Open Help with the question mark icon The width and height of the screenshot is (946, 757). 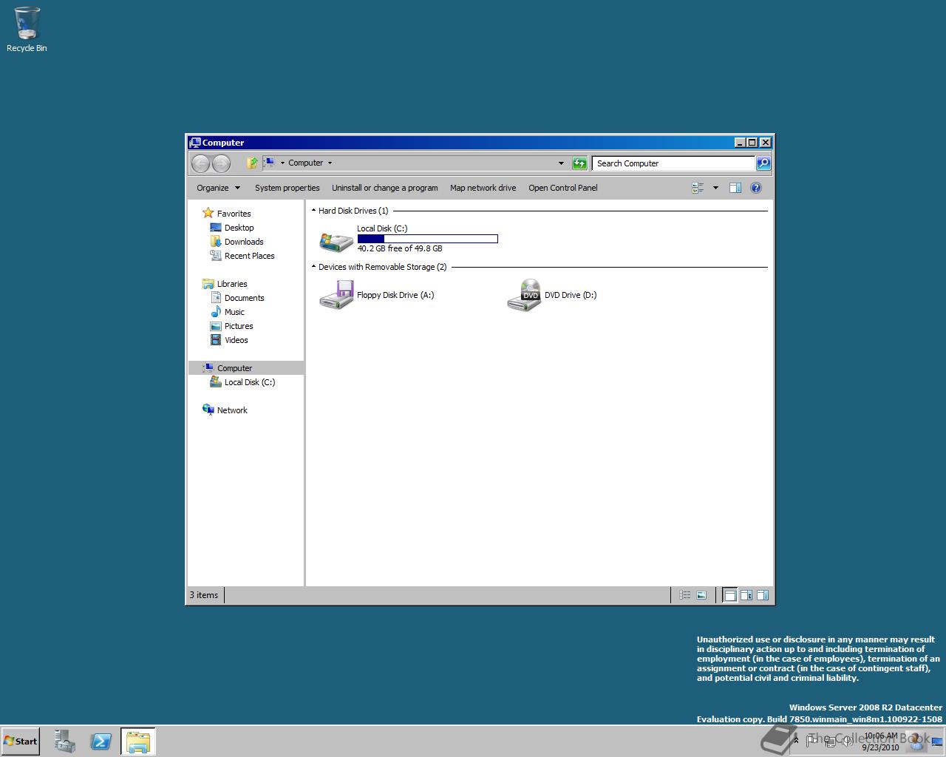(x=756, y=188)
